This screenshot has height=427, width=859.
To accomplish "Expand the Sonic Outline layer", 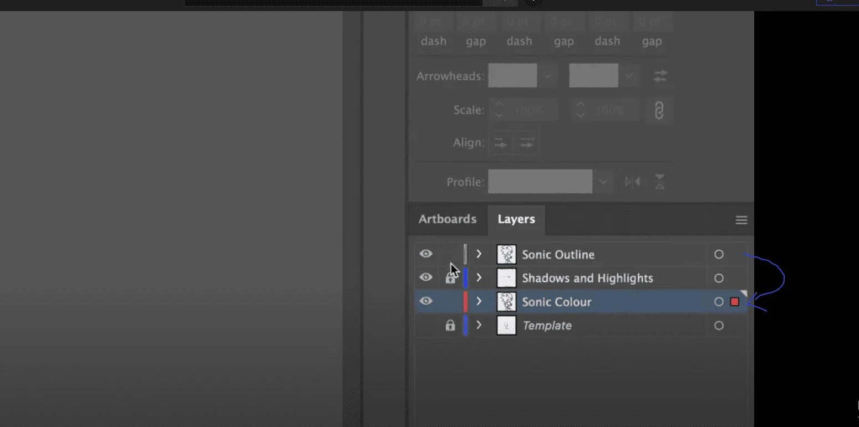I will 479,255.
